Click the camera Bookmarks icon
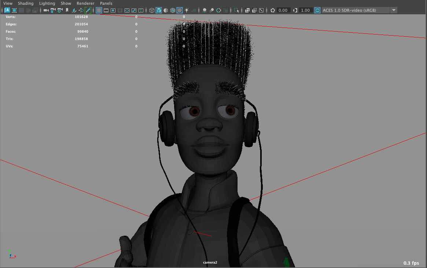 67,10
